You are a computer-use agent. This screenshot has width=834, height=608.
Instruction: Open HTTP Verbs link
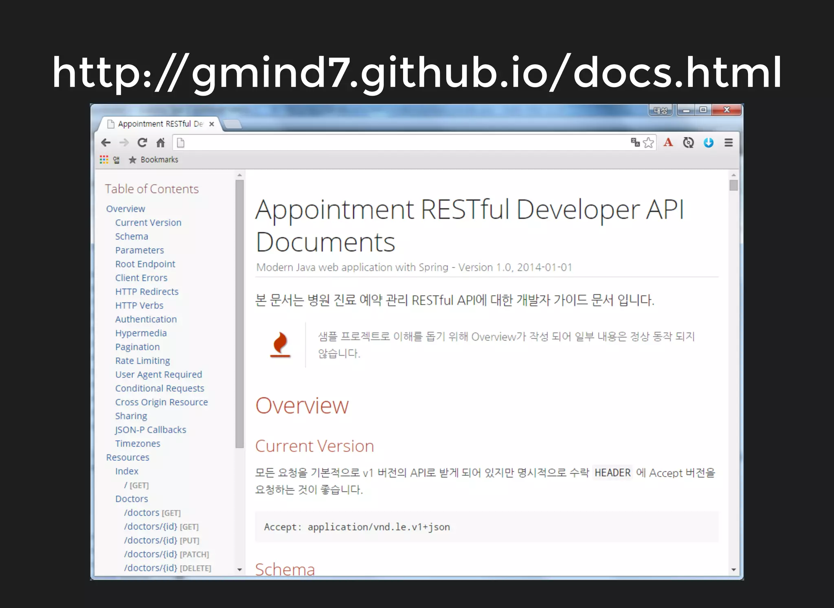pyautogui.click(x=139, y=306)
